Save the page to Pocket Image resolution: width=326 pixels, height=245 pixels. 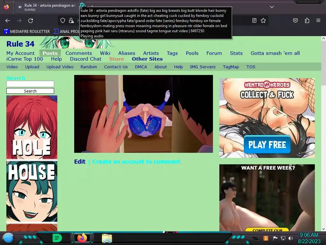(295, 20)
